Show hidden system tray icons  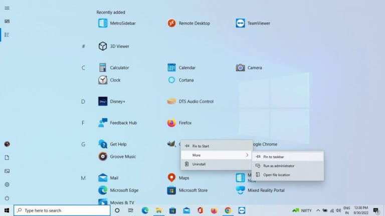pos(318,210)
